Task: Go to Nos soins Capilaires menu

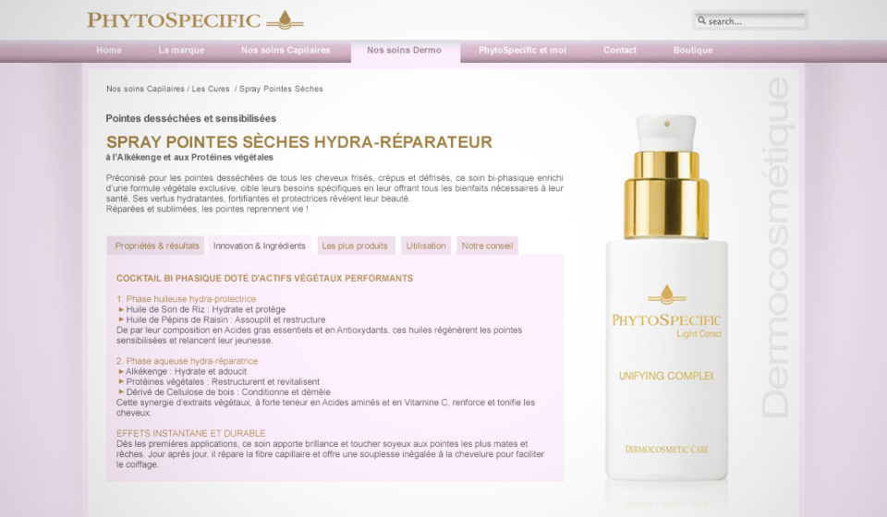Action: click(x=286, y=50)
